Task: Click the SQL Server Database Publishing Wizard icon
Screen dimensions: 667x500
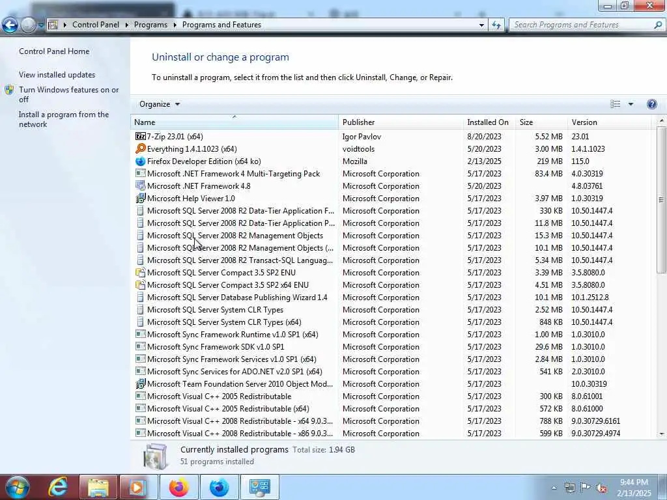Action: pyautogui.click(x=141, y=297)
